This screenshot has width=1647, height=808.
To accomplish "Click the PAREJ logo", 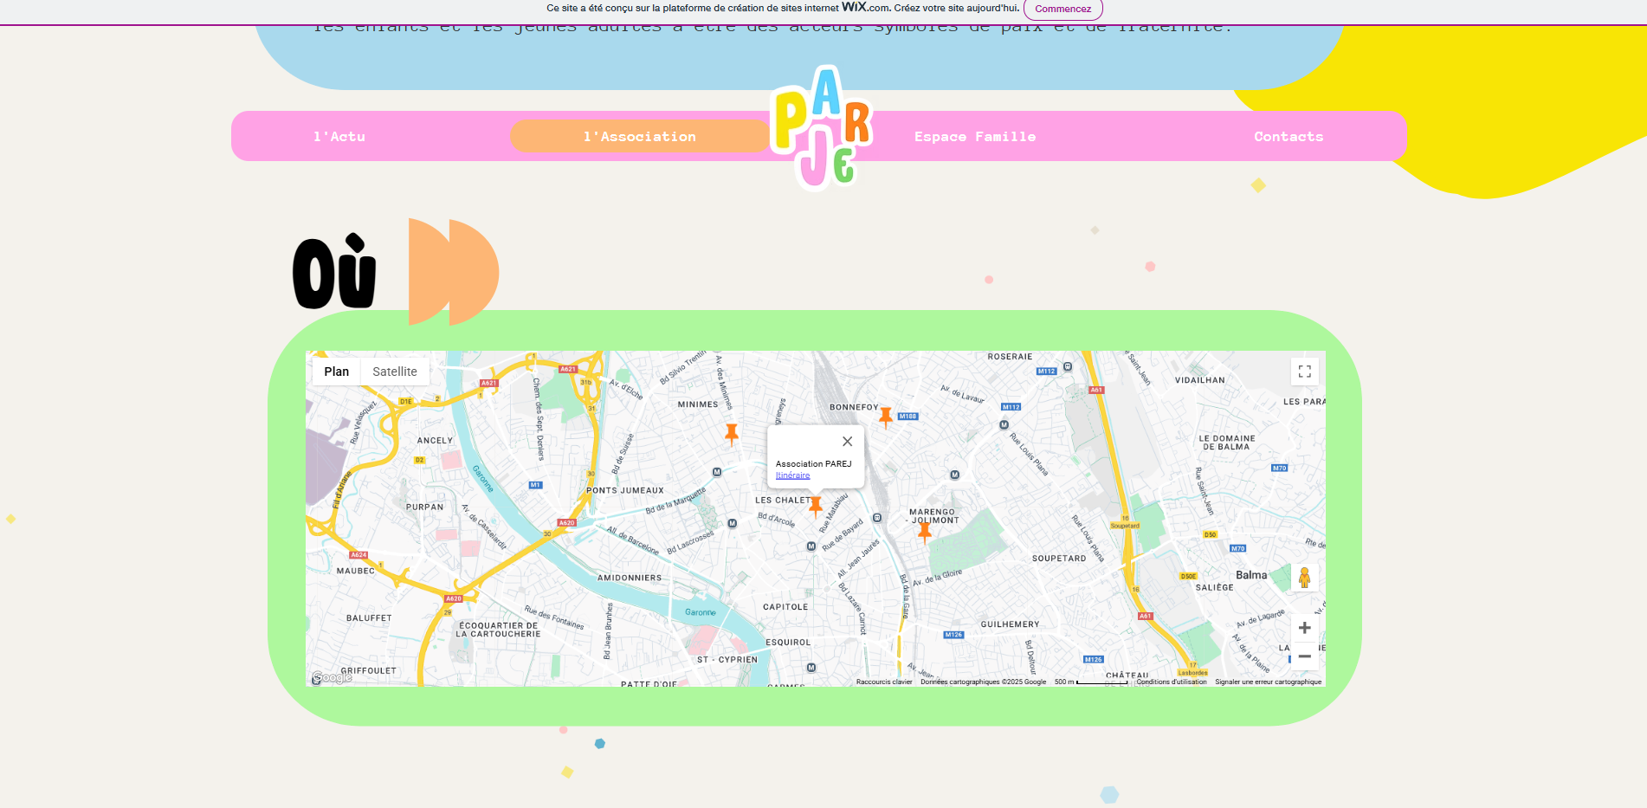I will (821, 126).
